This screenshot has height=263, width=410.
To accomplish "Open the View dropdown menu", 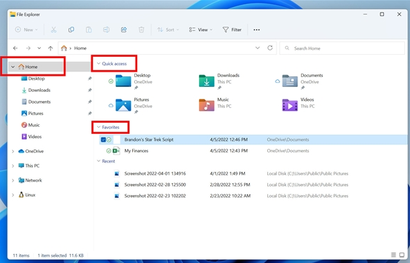I will [200, 29].
